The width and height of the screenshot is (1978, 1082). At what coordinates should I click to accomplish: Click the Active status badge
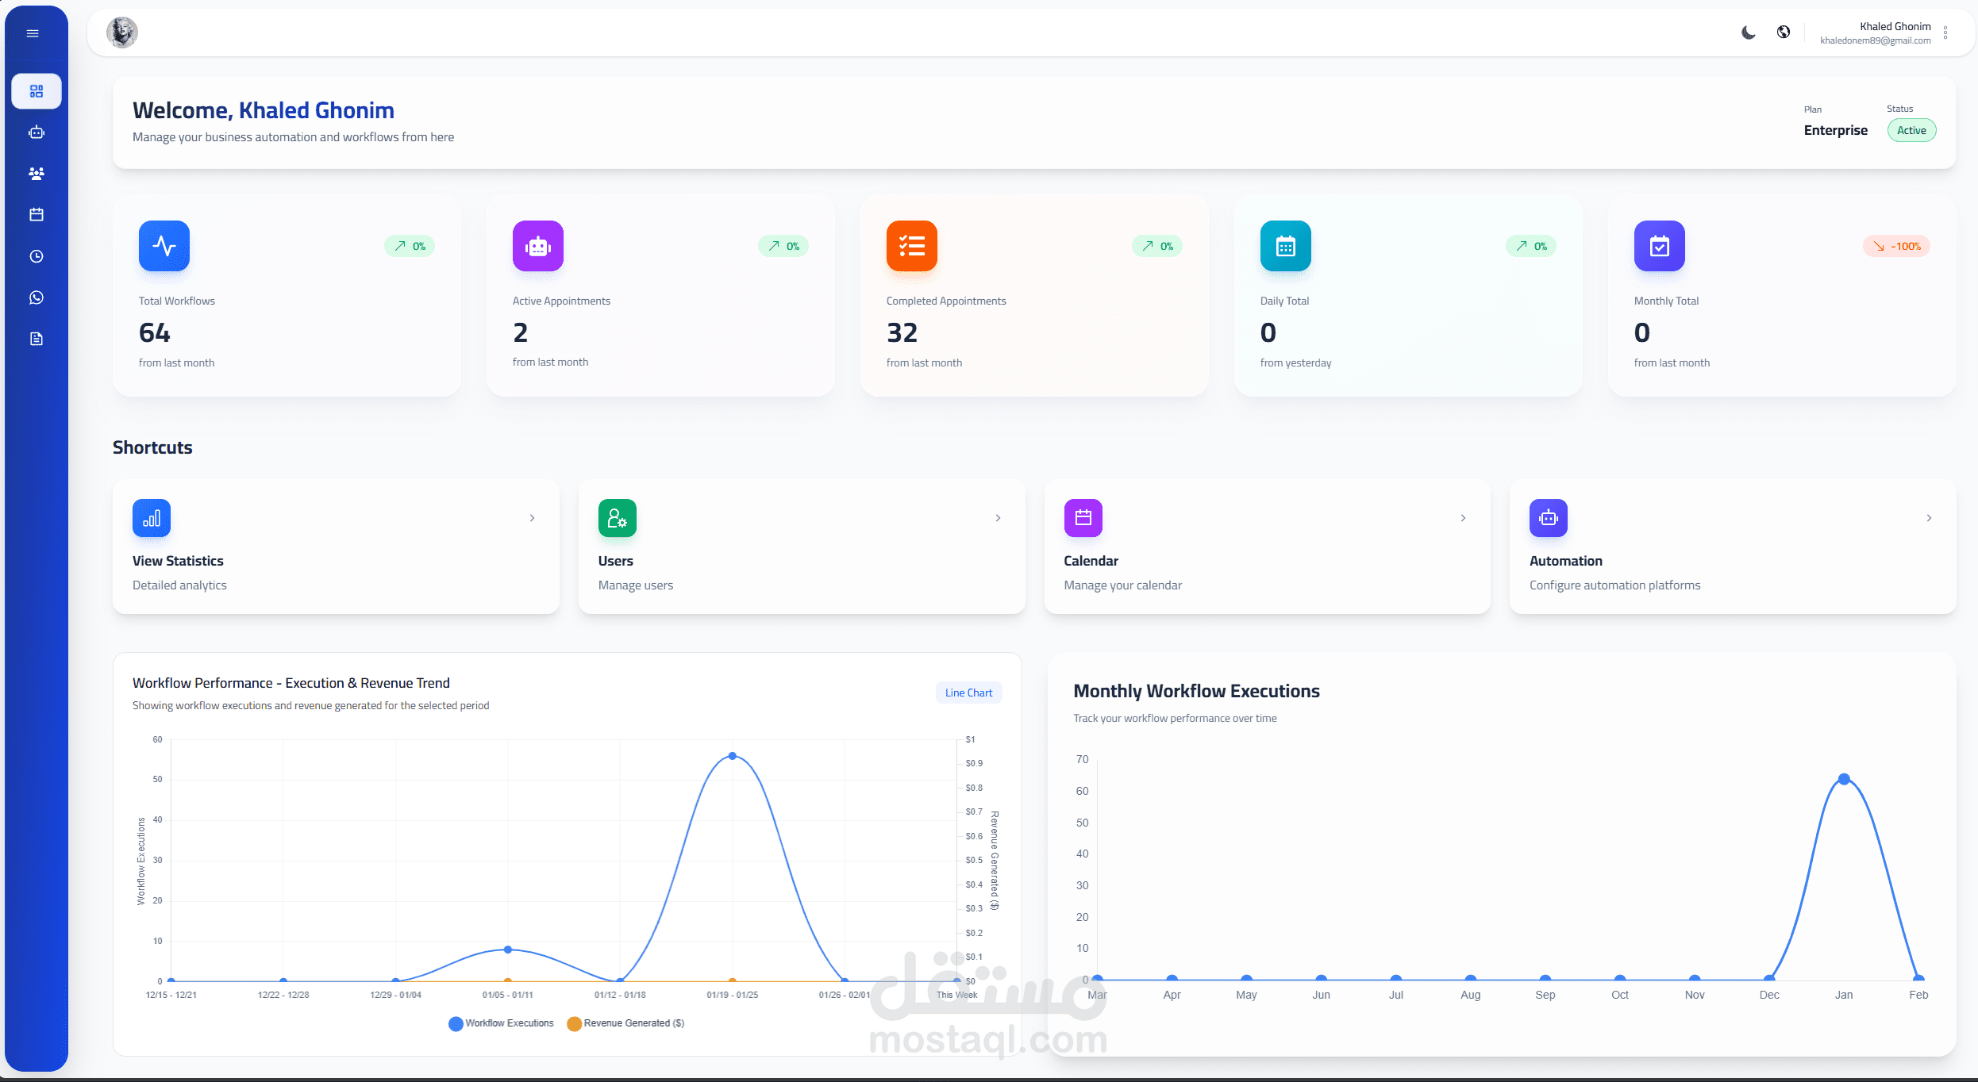tap(1911, 131)
